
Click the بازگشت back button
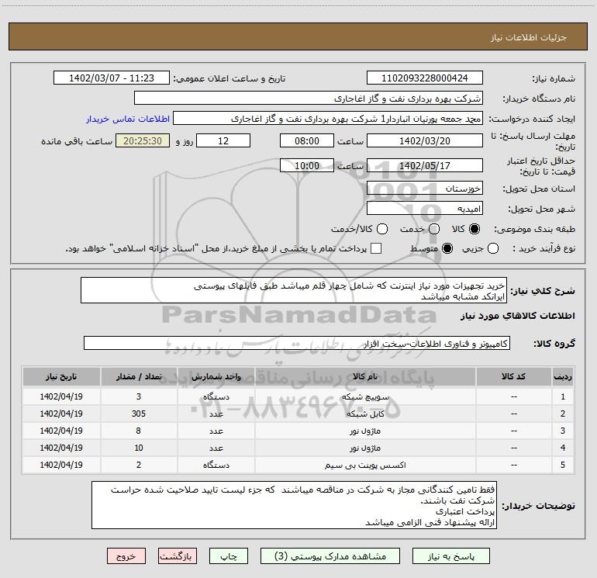coord(178,556)
